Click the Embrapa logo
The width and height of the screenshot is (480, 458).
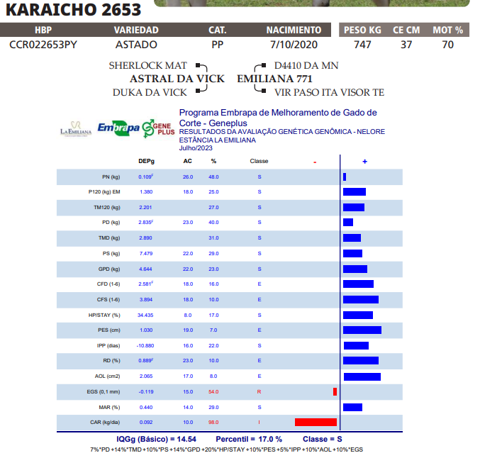pyautogui.click(x=118, y=128)
